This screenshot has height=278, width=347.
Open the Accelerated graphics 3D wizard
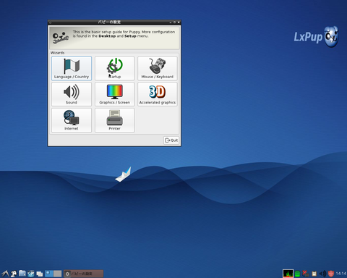158,94
